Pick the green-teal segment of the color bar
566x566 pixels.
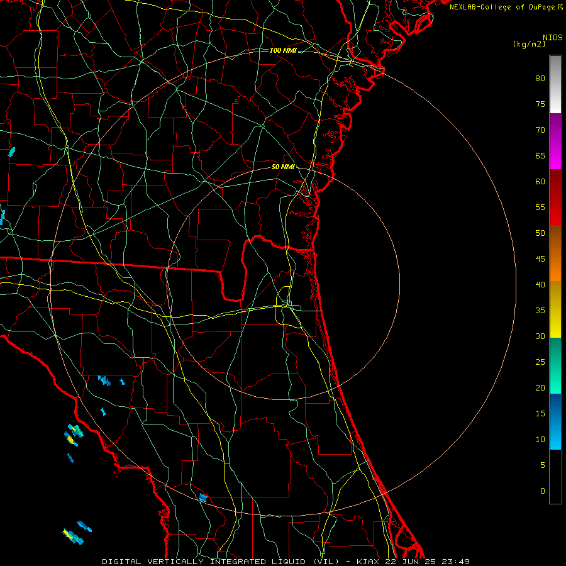555,365
